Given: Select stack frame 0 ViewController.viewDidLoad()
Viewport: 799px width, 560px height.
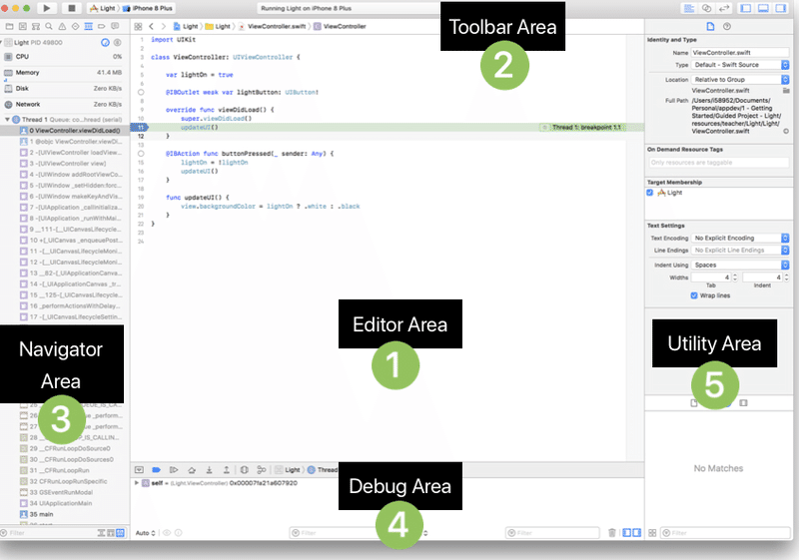Looking at the screenshot, I should click(x=64, y=131).
